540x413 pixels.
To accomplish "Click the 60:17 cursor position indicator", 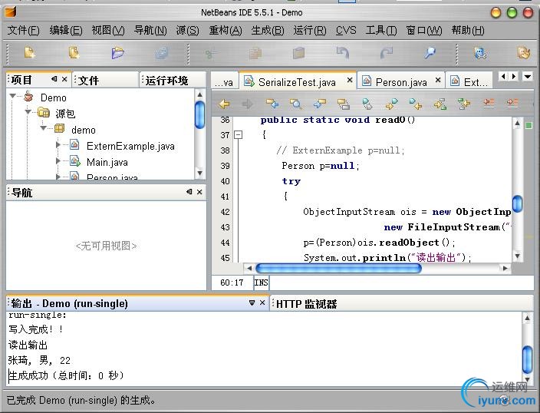I will pos(232,282).
